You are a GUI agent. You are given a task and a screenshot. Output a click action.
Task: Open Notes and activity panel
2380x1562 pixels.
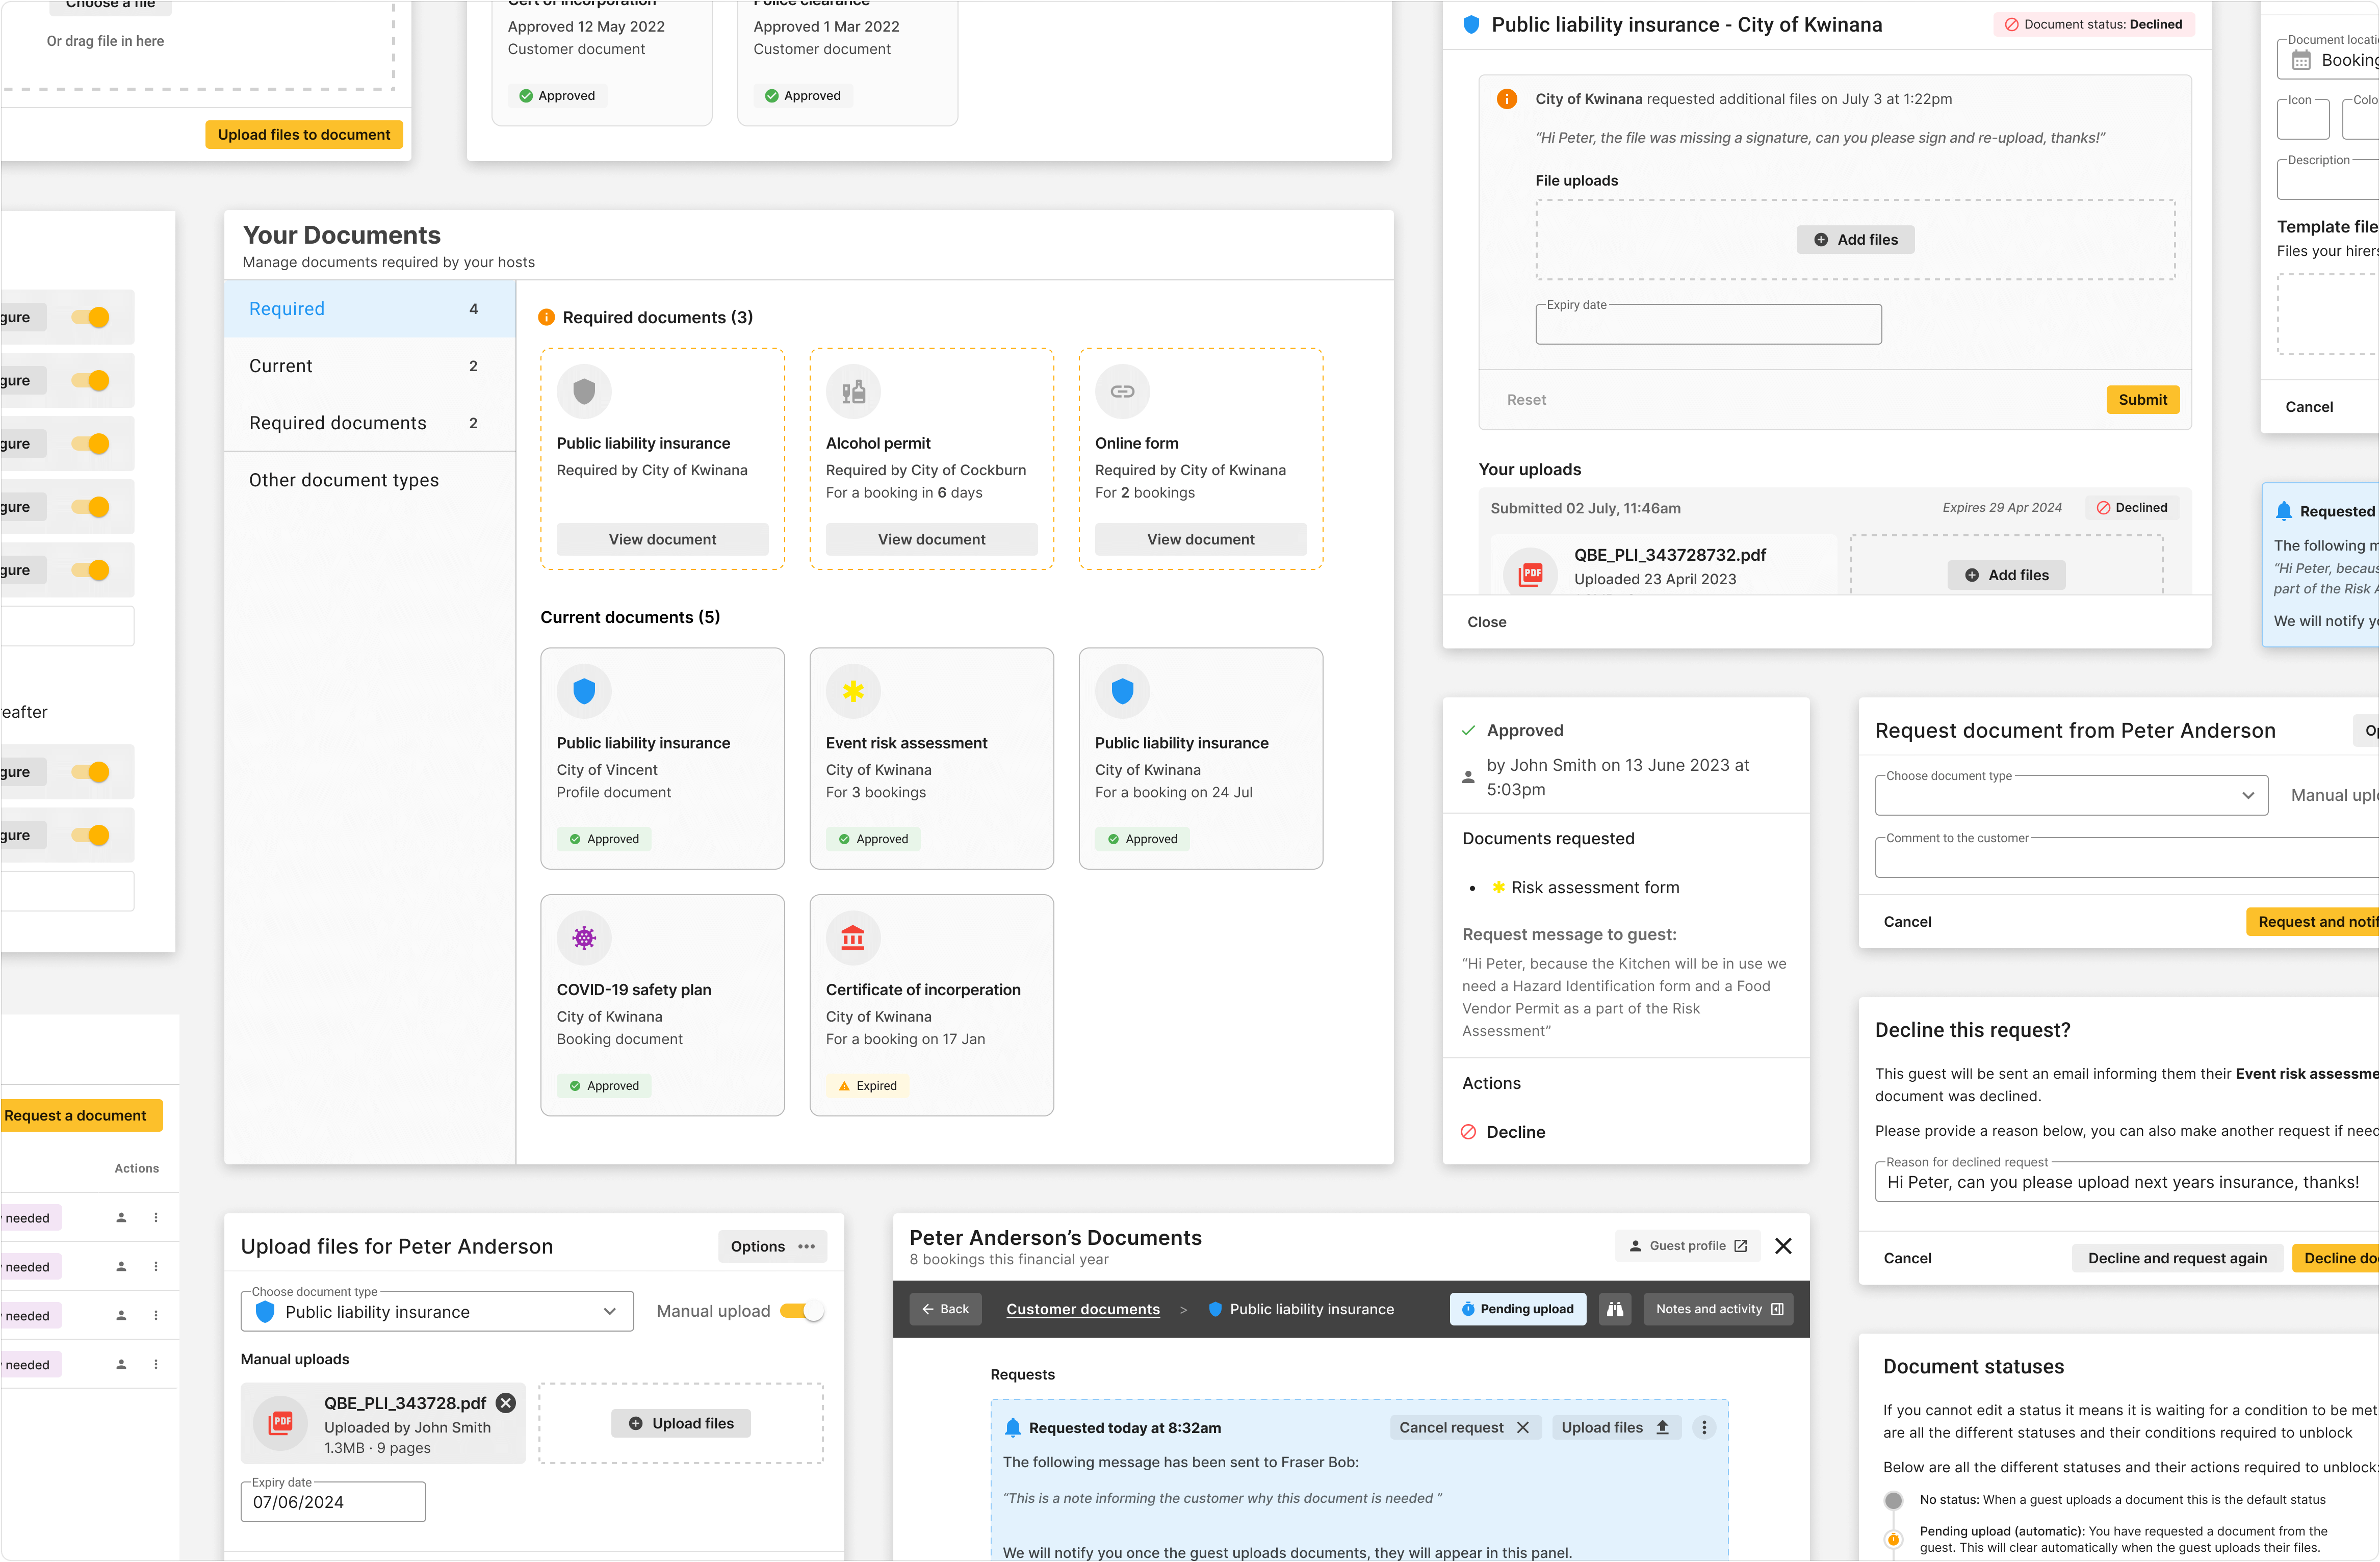(1717, 1308)
